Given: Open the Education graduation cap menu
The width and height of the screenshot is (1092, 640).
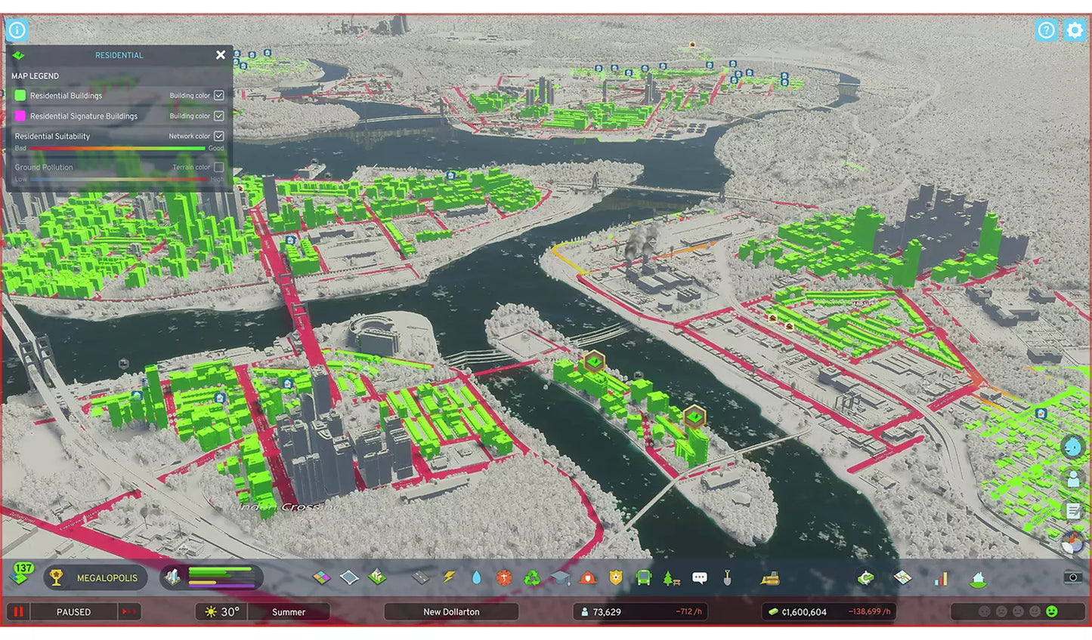Looking at the screenshot, I should click(x=560, y=578).
